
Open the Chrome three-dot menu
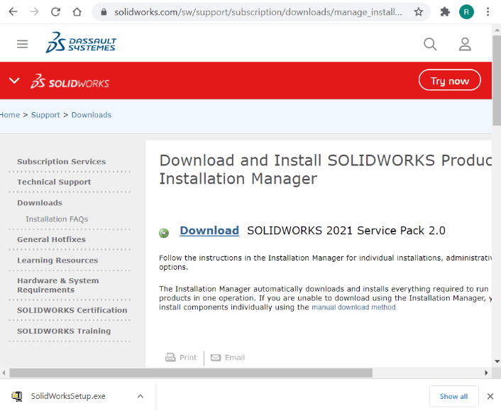(x=488, y=12)
